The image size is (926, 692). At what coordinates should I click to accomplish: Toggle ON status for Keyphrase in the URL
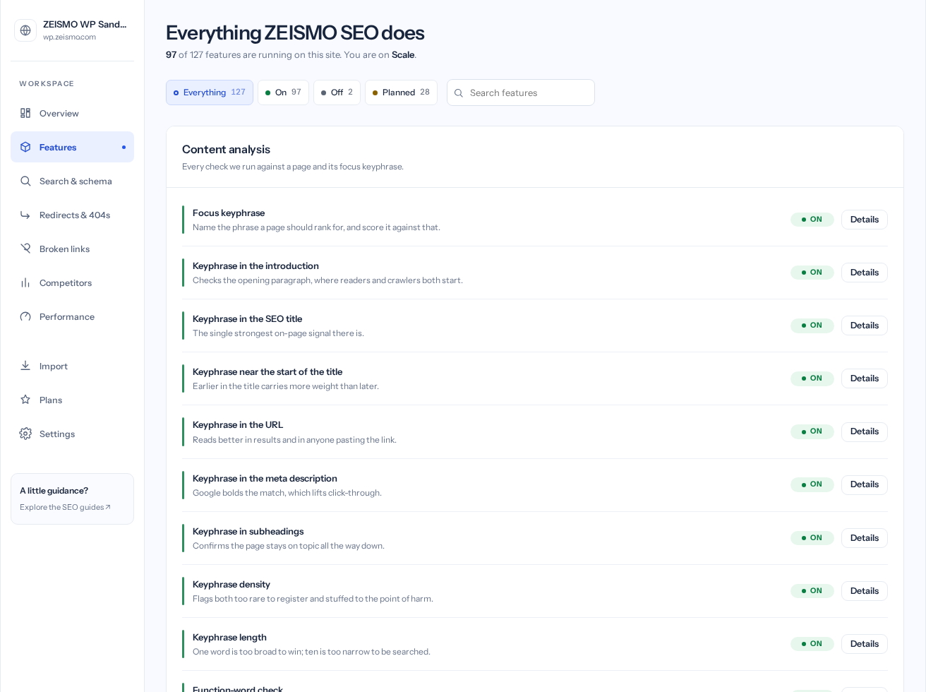pyautogui.click(x=812, y=431)
